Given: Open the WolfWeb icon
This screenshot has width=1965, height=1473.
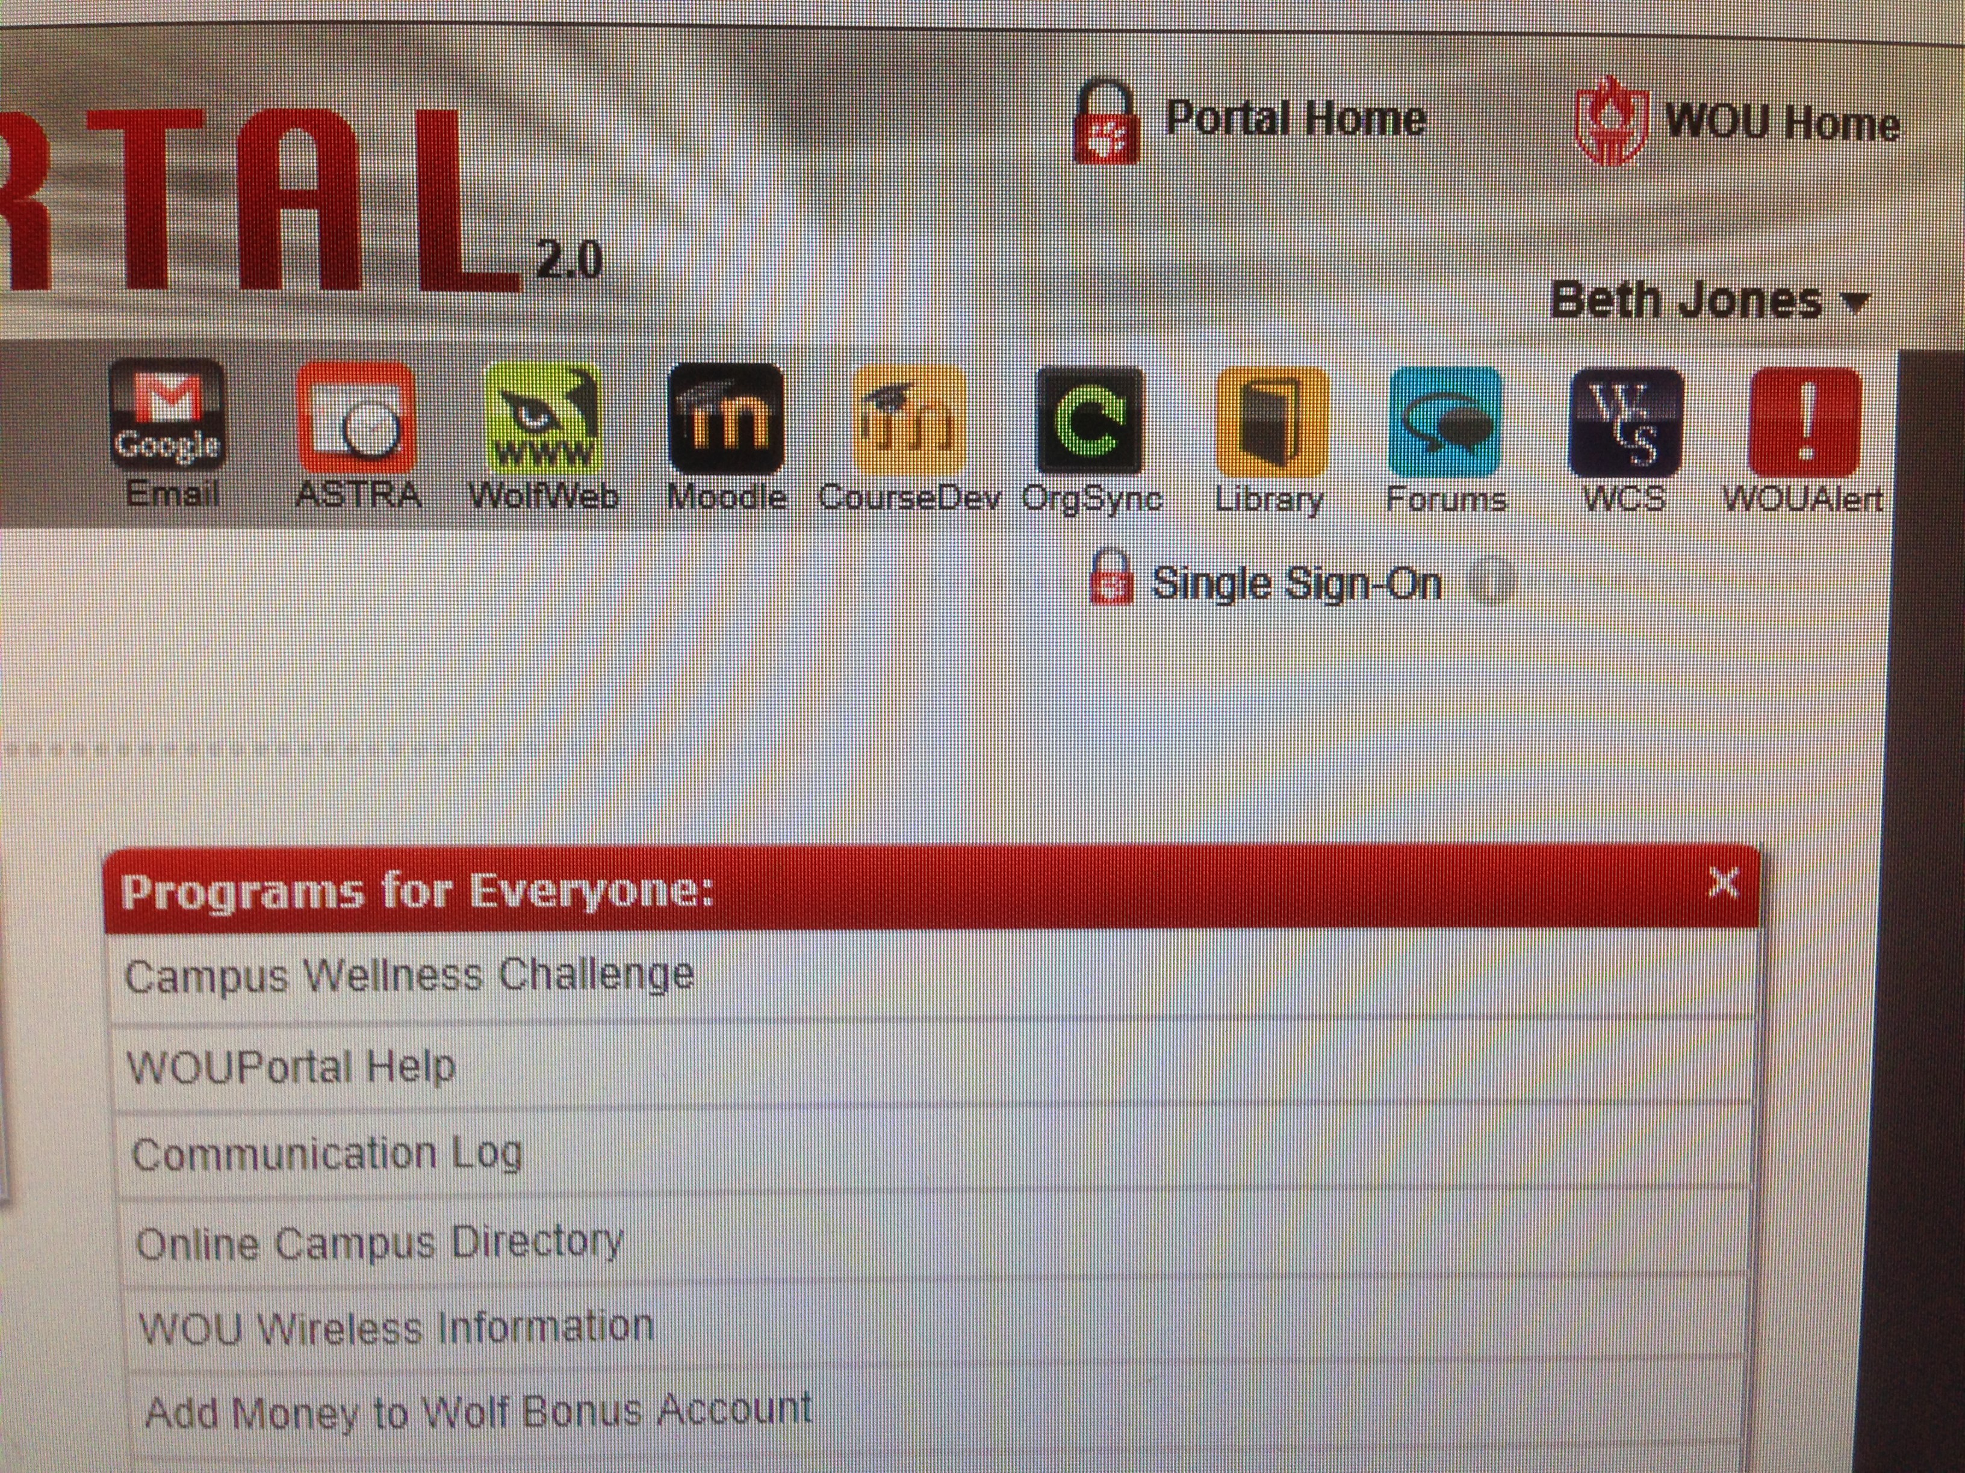Looking at the screenshot, I should click(x=543, y=418).
